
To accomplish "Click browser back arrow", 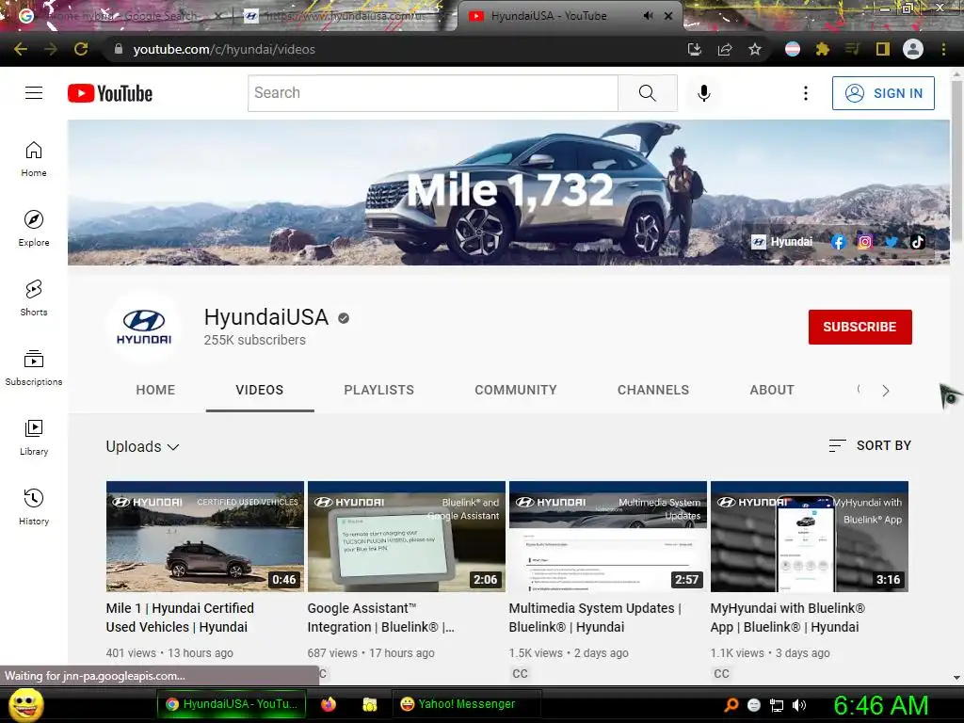I will point(21,49).
